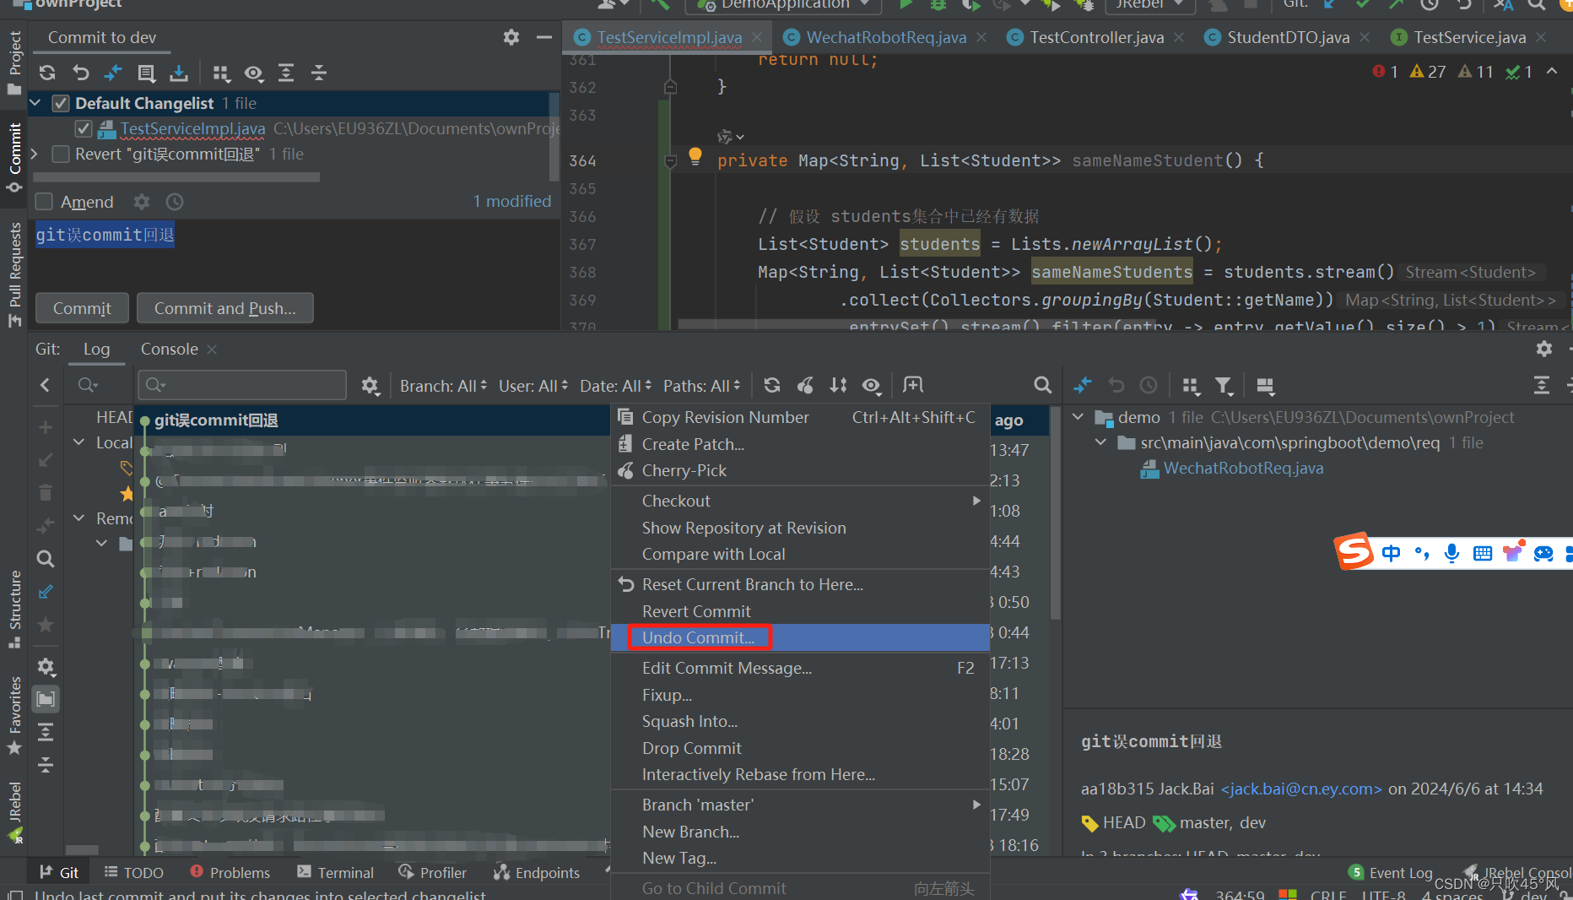Hide the branches pane with back arrow
The height and width of the screenshot is (900, 1573).
pos(45,385)
